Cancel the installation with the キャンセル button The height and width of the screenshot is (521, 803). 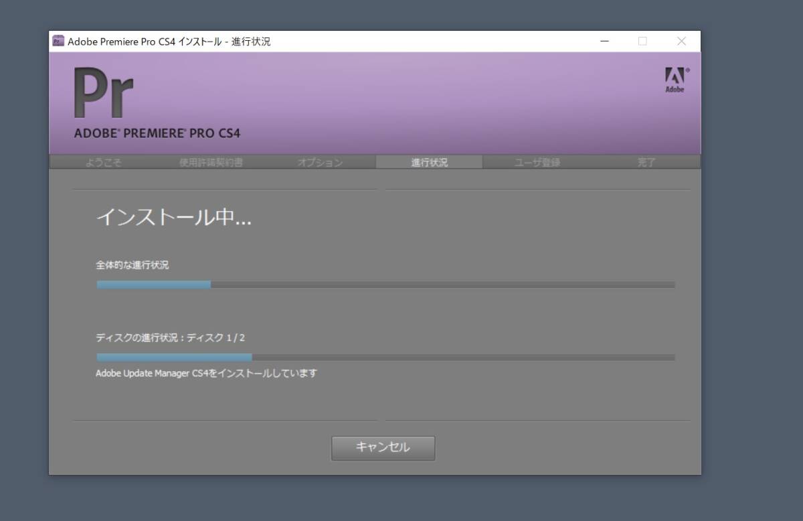click(383, 448)
